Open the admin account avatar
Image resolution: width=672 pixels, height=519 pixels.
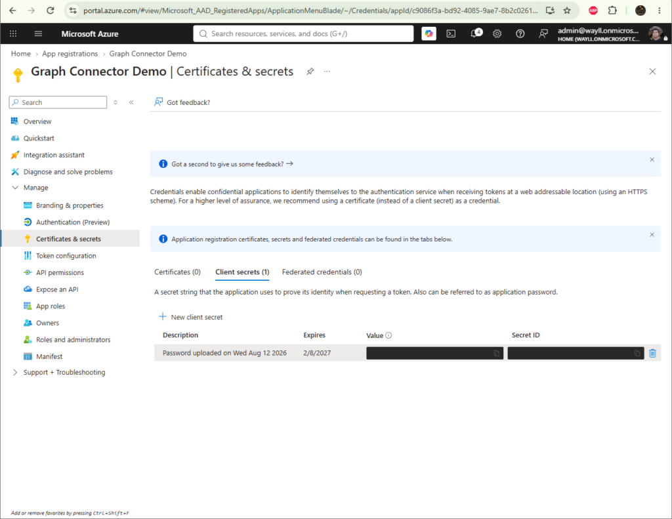click(x=656, y=33)
